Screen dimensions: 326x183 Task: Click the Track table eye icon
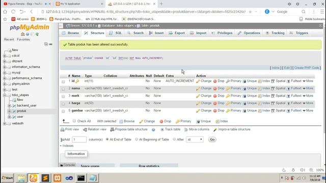click(x=162, y=130)
